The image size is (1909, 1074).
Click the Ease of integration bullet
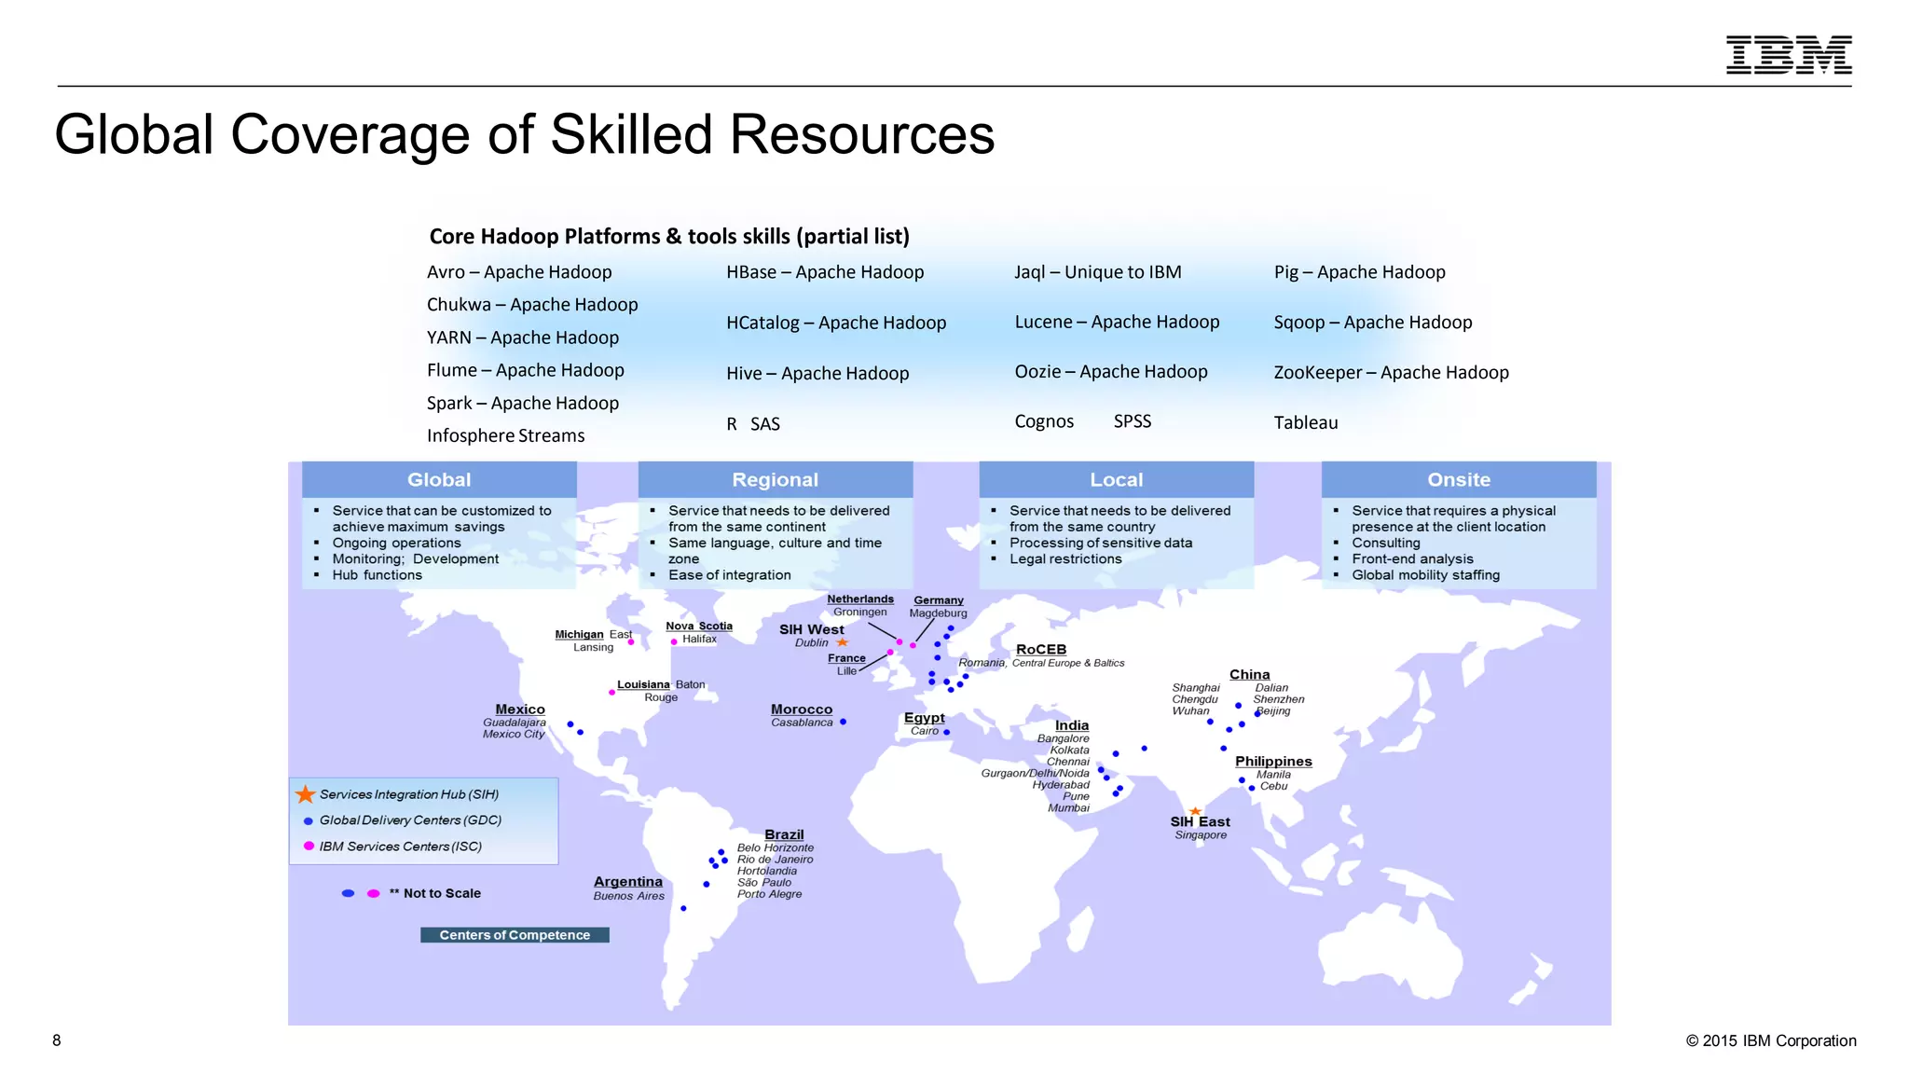tap(730, 575)
